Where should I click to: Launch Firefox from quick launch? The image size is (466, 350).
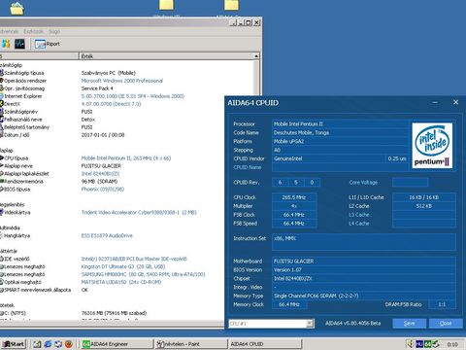[x=69, y=344]
